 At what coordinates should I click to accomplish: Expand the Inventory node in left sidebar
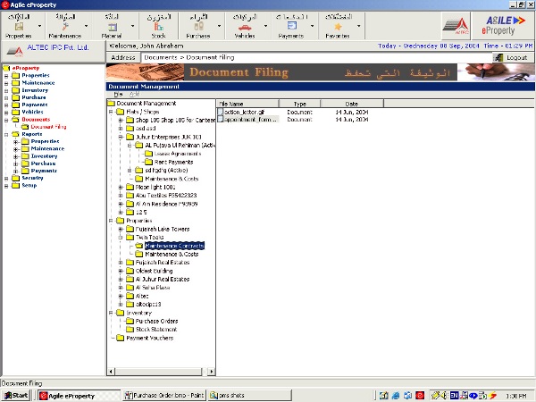[6, 90]
